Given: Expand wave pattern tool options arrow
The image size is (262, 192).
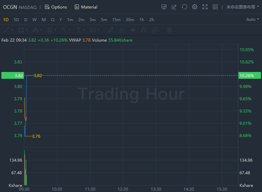Looking at the screenshot, I should [41, 30].
